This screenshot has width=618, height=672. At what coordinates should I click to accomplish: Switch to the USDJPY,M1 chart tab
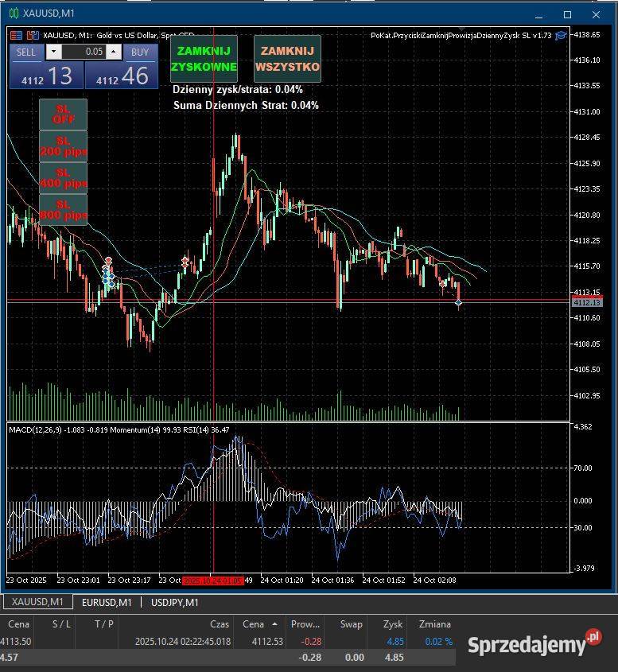pos(174,603)
